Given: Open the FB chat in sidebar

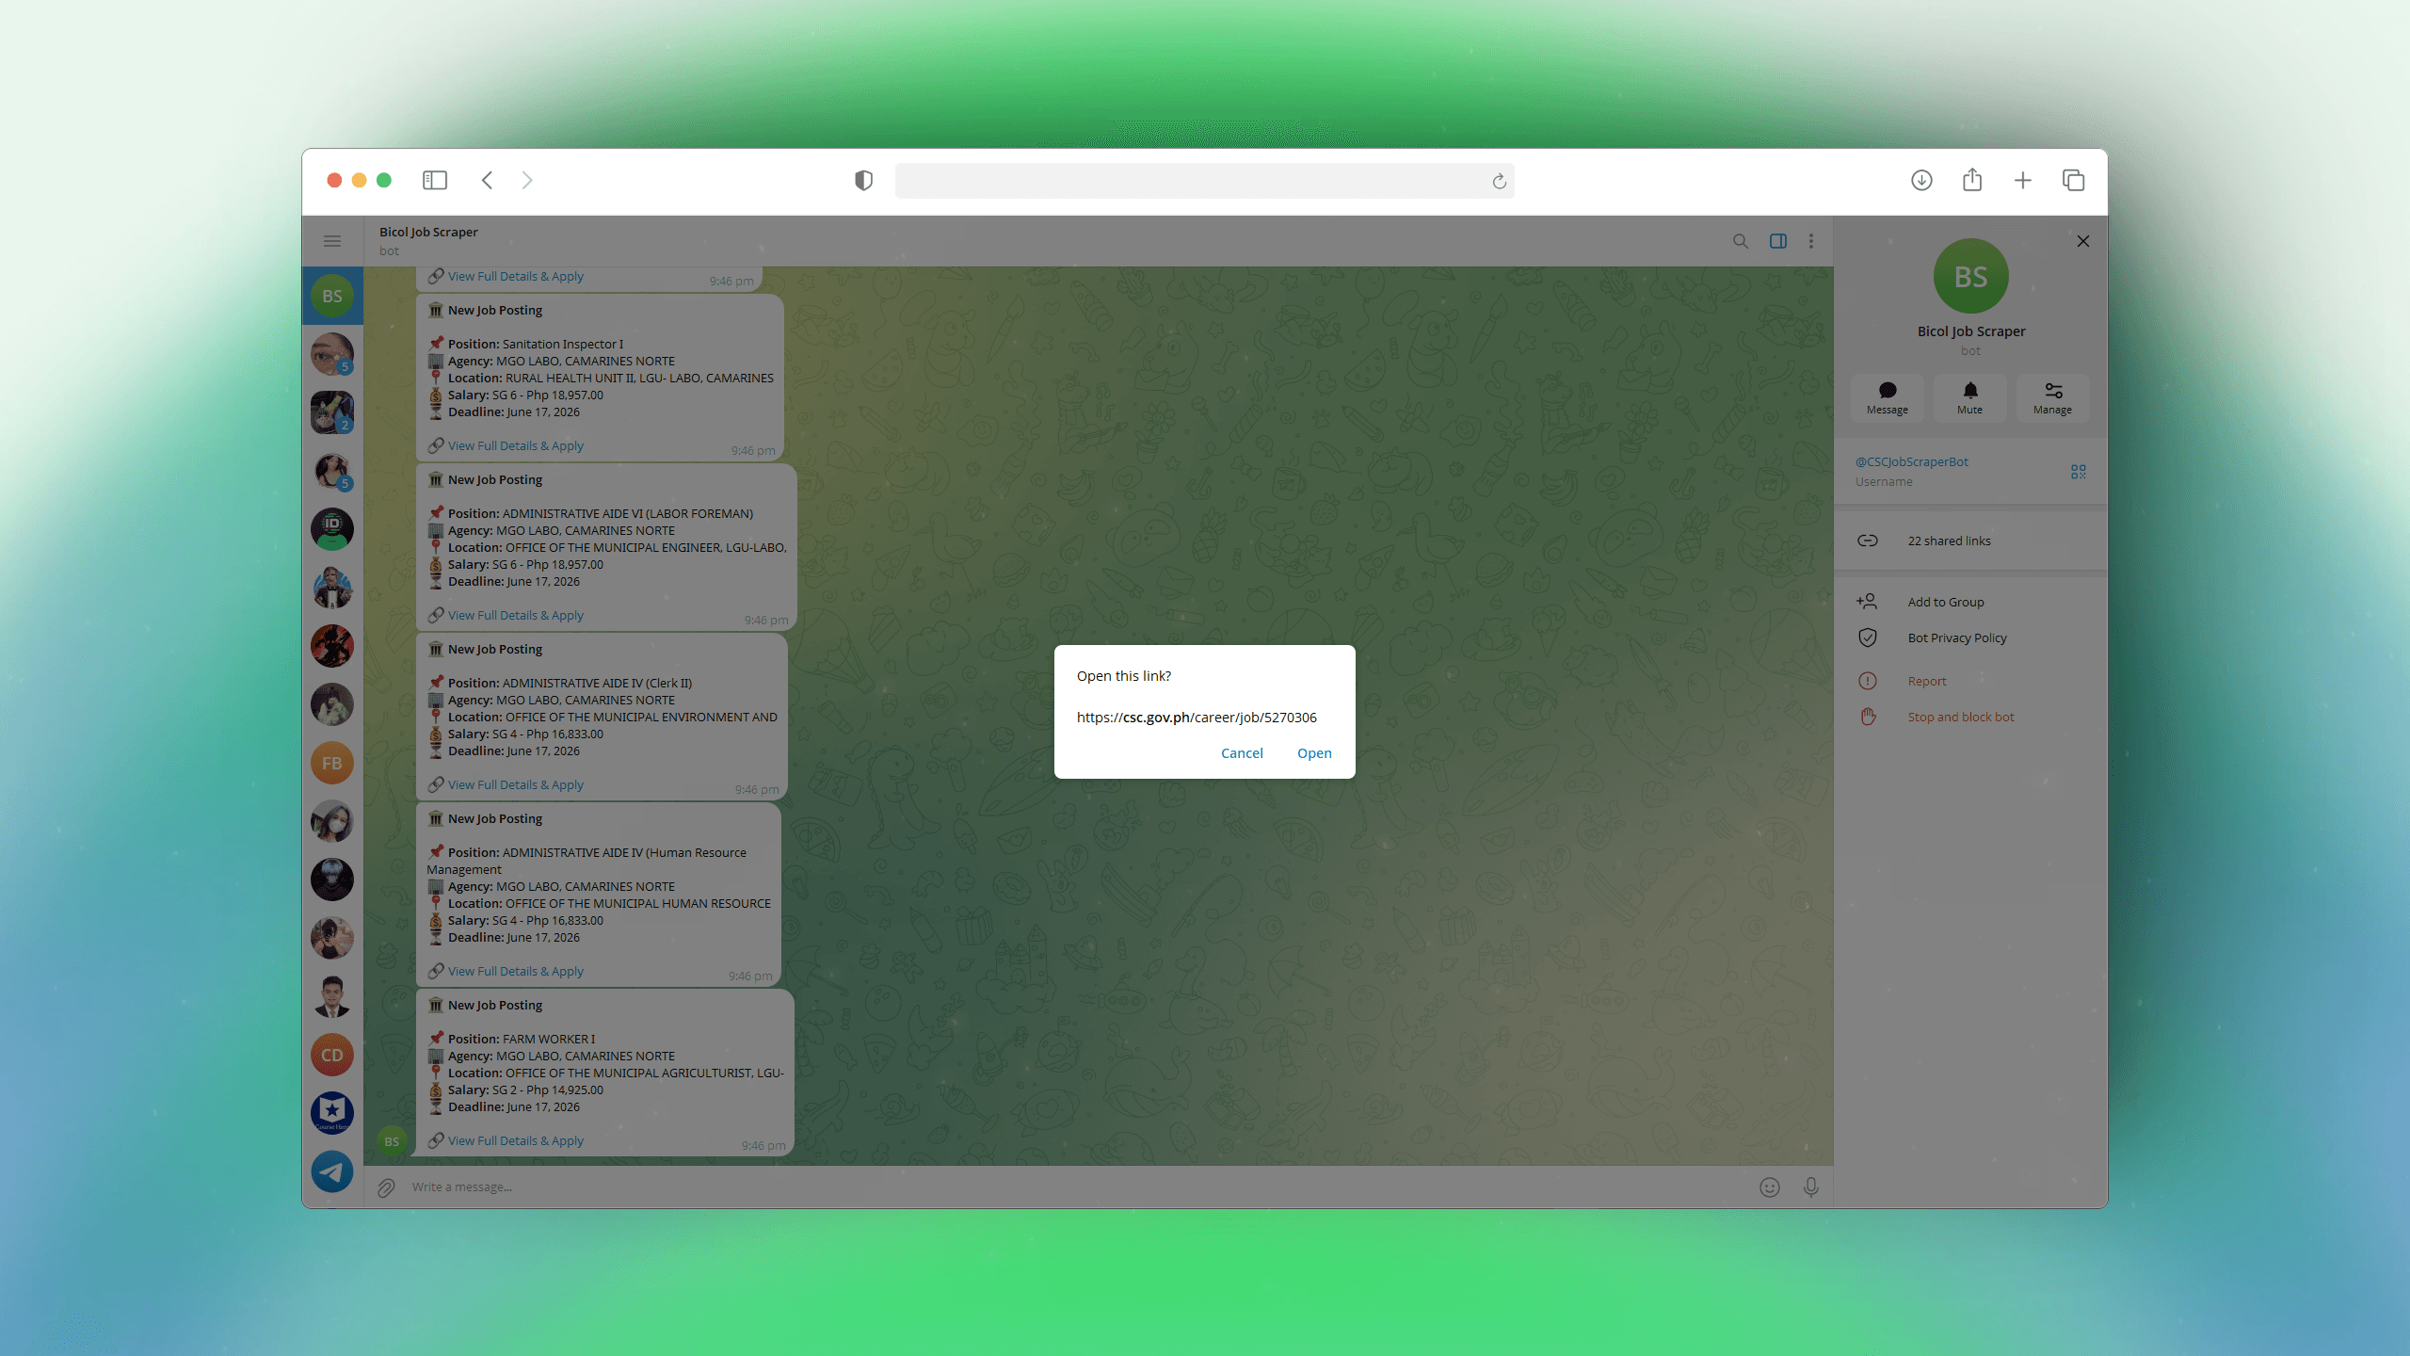Looking at the screenshot, I should pyautogui.click(x=332, y=763).
